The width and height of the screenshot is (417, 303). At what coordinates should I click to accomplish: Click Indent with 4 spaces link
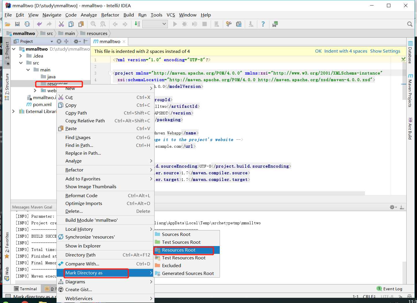(x=346, y=51)
